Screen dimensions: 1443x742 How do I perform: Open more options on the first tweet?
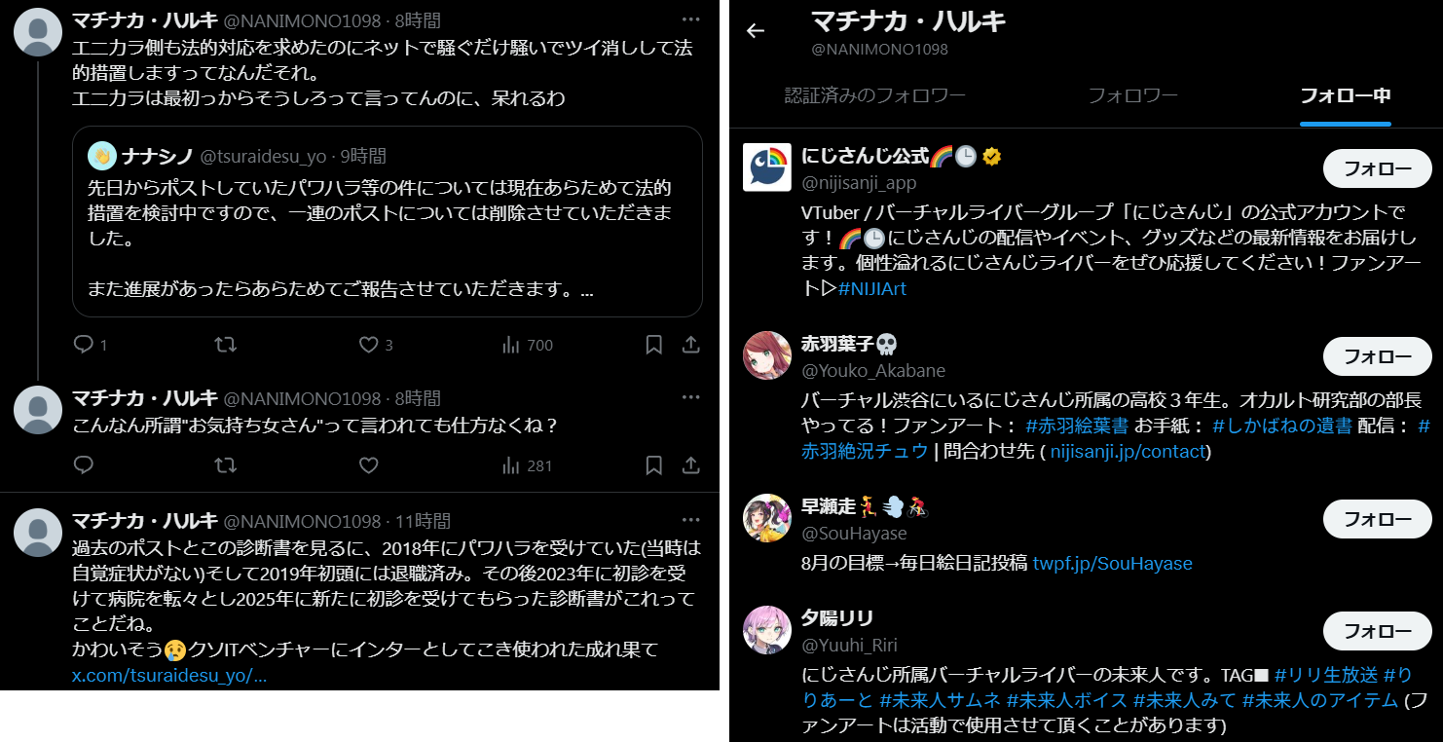click(690, 19)
